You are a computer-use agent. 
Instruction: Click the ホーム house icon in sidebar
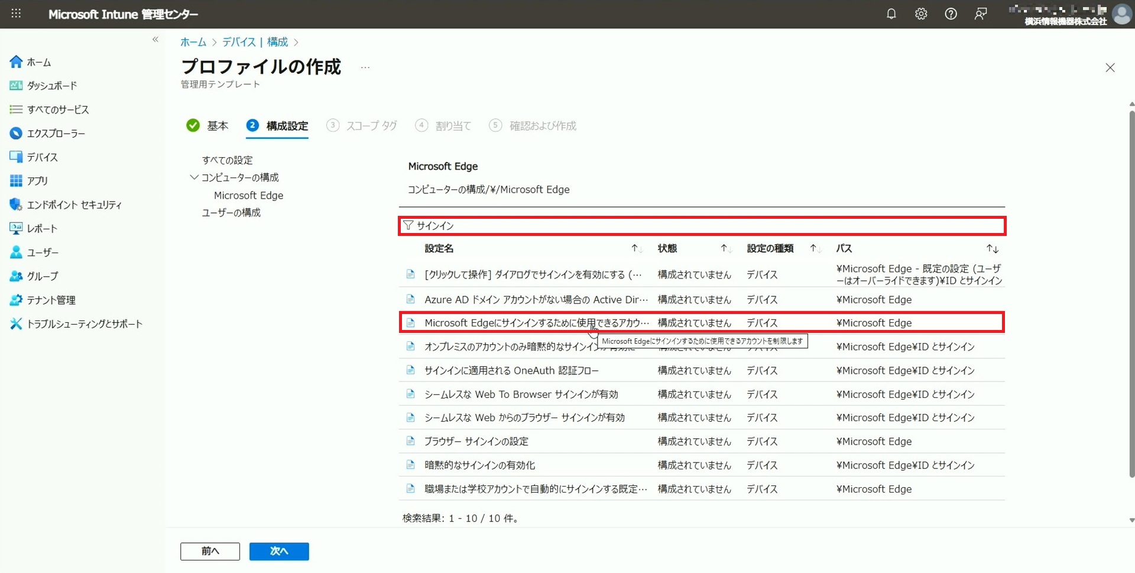16,62
